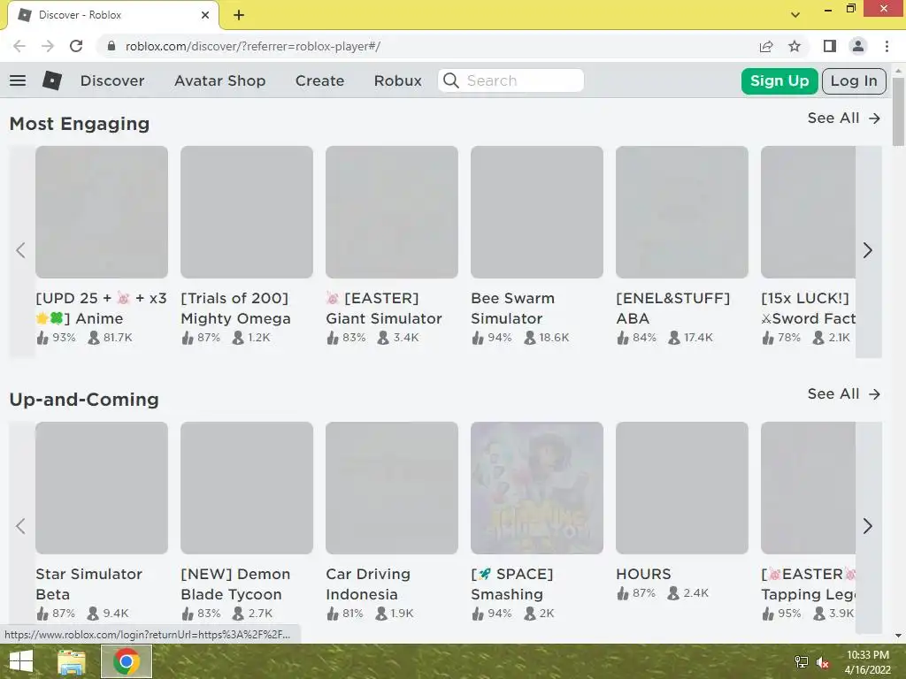Image resolution: width=906 pixels, height=679 pixels.
Task: Click [Trials of 200] Mighty Omega title
Action: [235, 309]
